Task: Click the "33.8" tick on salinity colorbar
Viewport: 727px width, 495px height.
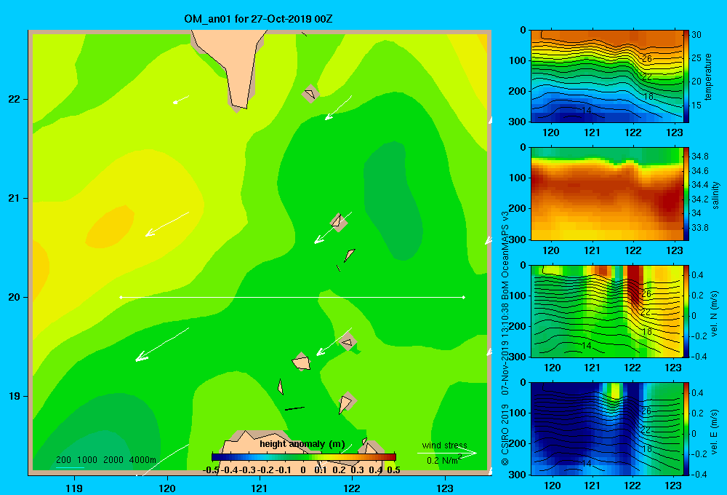Action: tap(700, 228)
